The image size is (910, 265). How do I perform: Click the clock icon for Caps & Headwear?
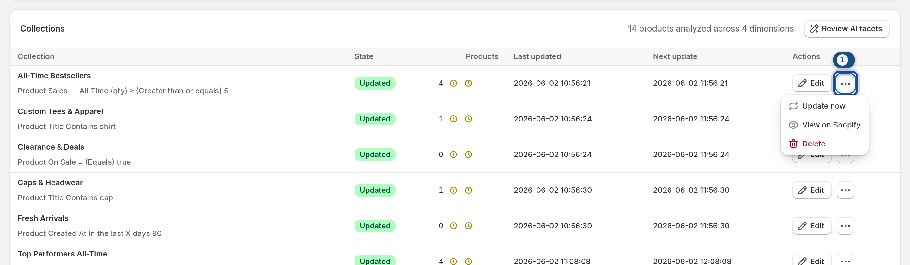[468, 190]
